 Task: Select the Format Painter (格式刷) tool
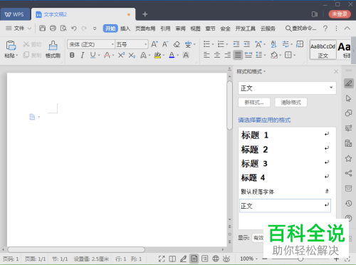click(x=53, y=49)
